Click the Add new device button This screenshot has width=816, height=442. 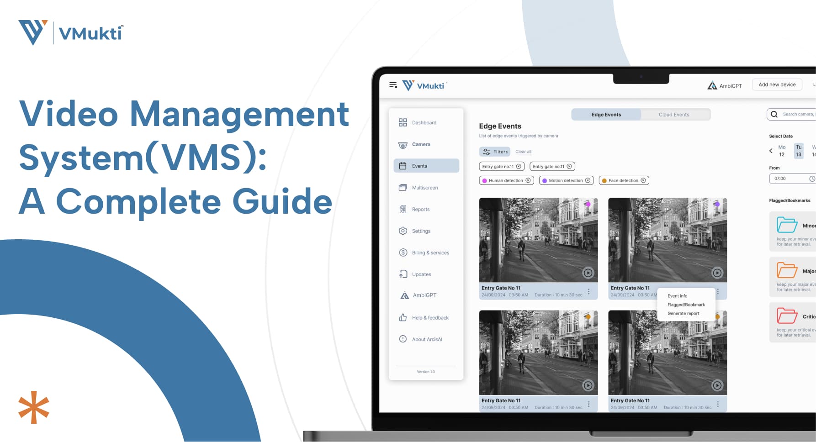[777, 84]
